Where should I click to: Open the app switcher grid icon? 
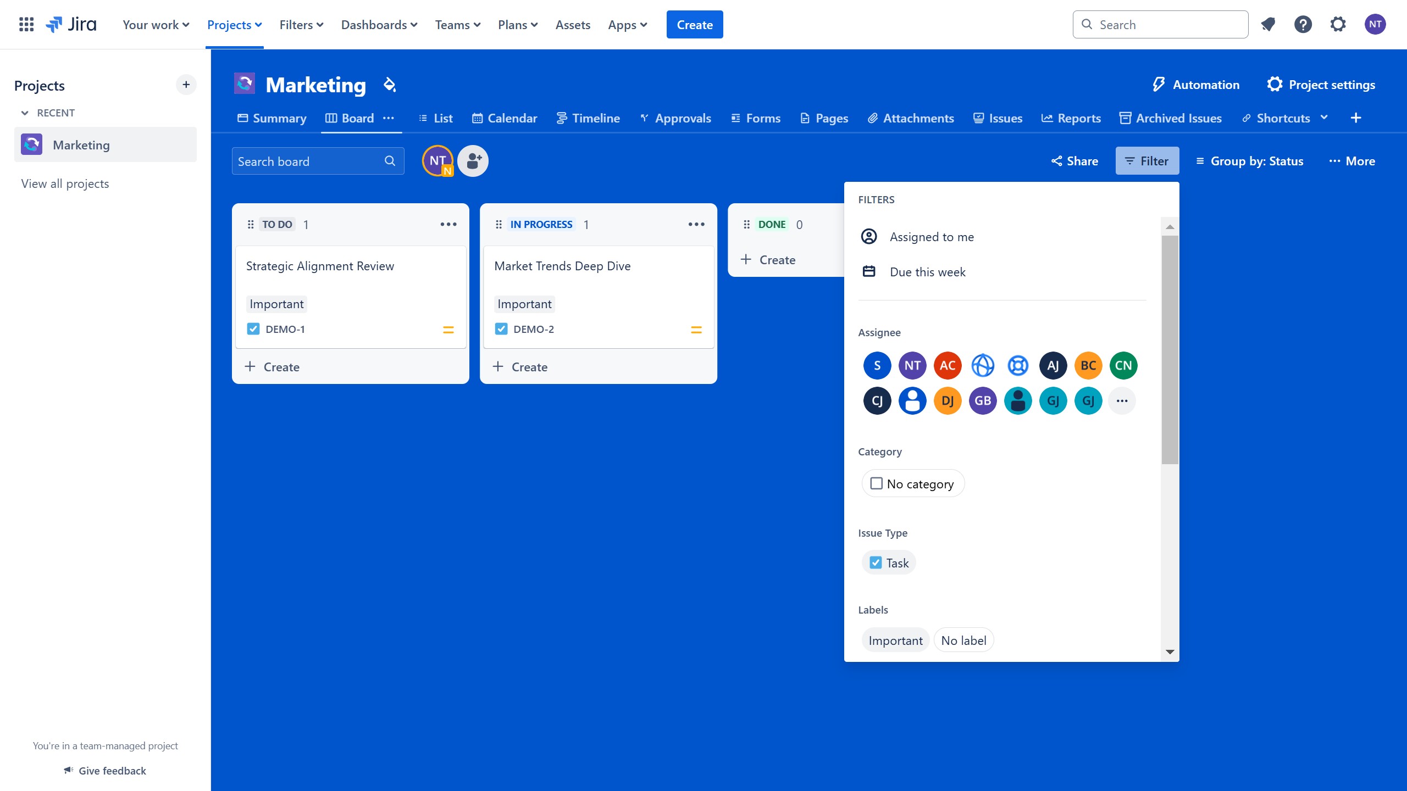tap(26, 25)
